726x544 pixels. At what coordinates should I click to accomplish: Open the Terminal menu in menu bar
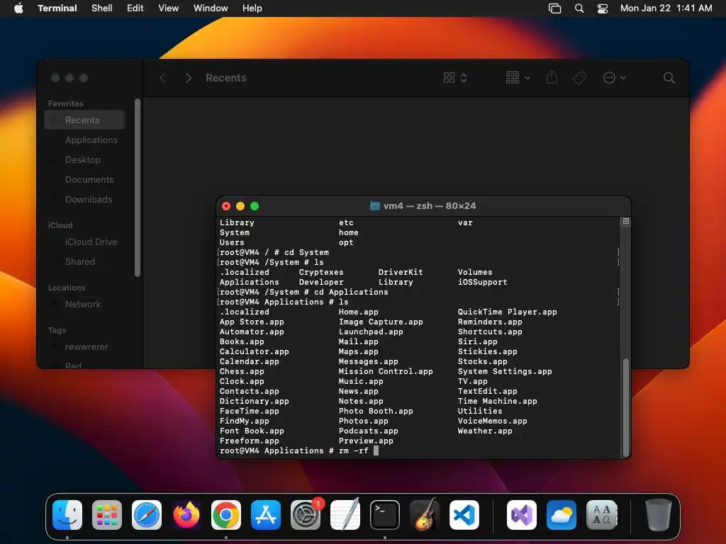coord(57,8)
